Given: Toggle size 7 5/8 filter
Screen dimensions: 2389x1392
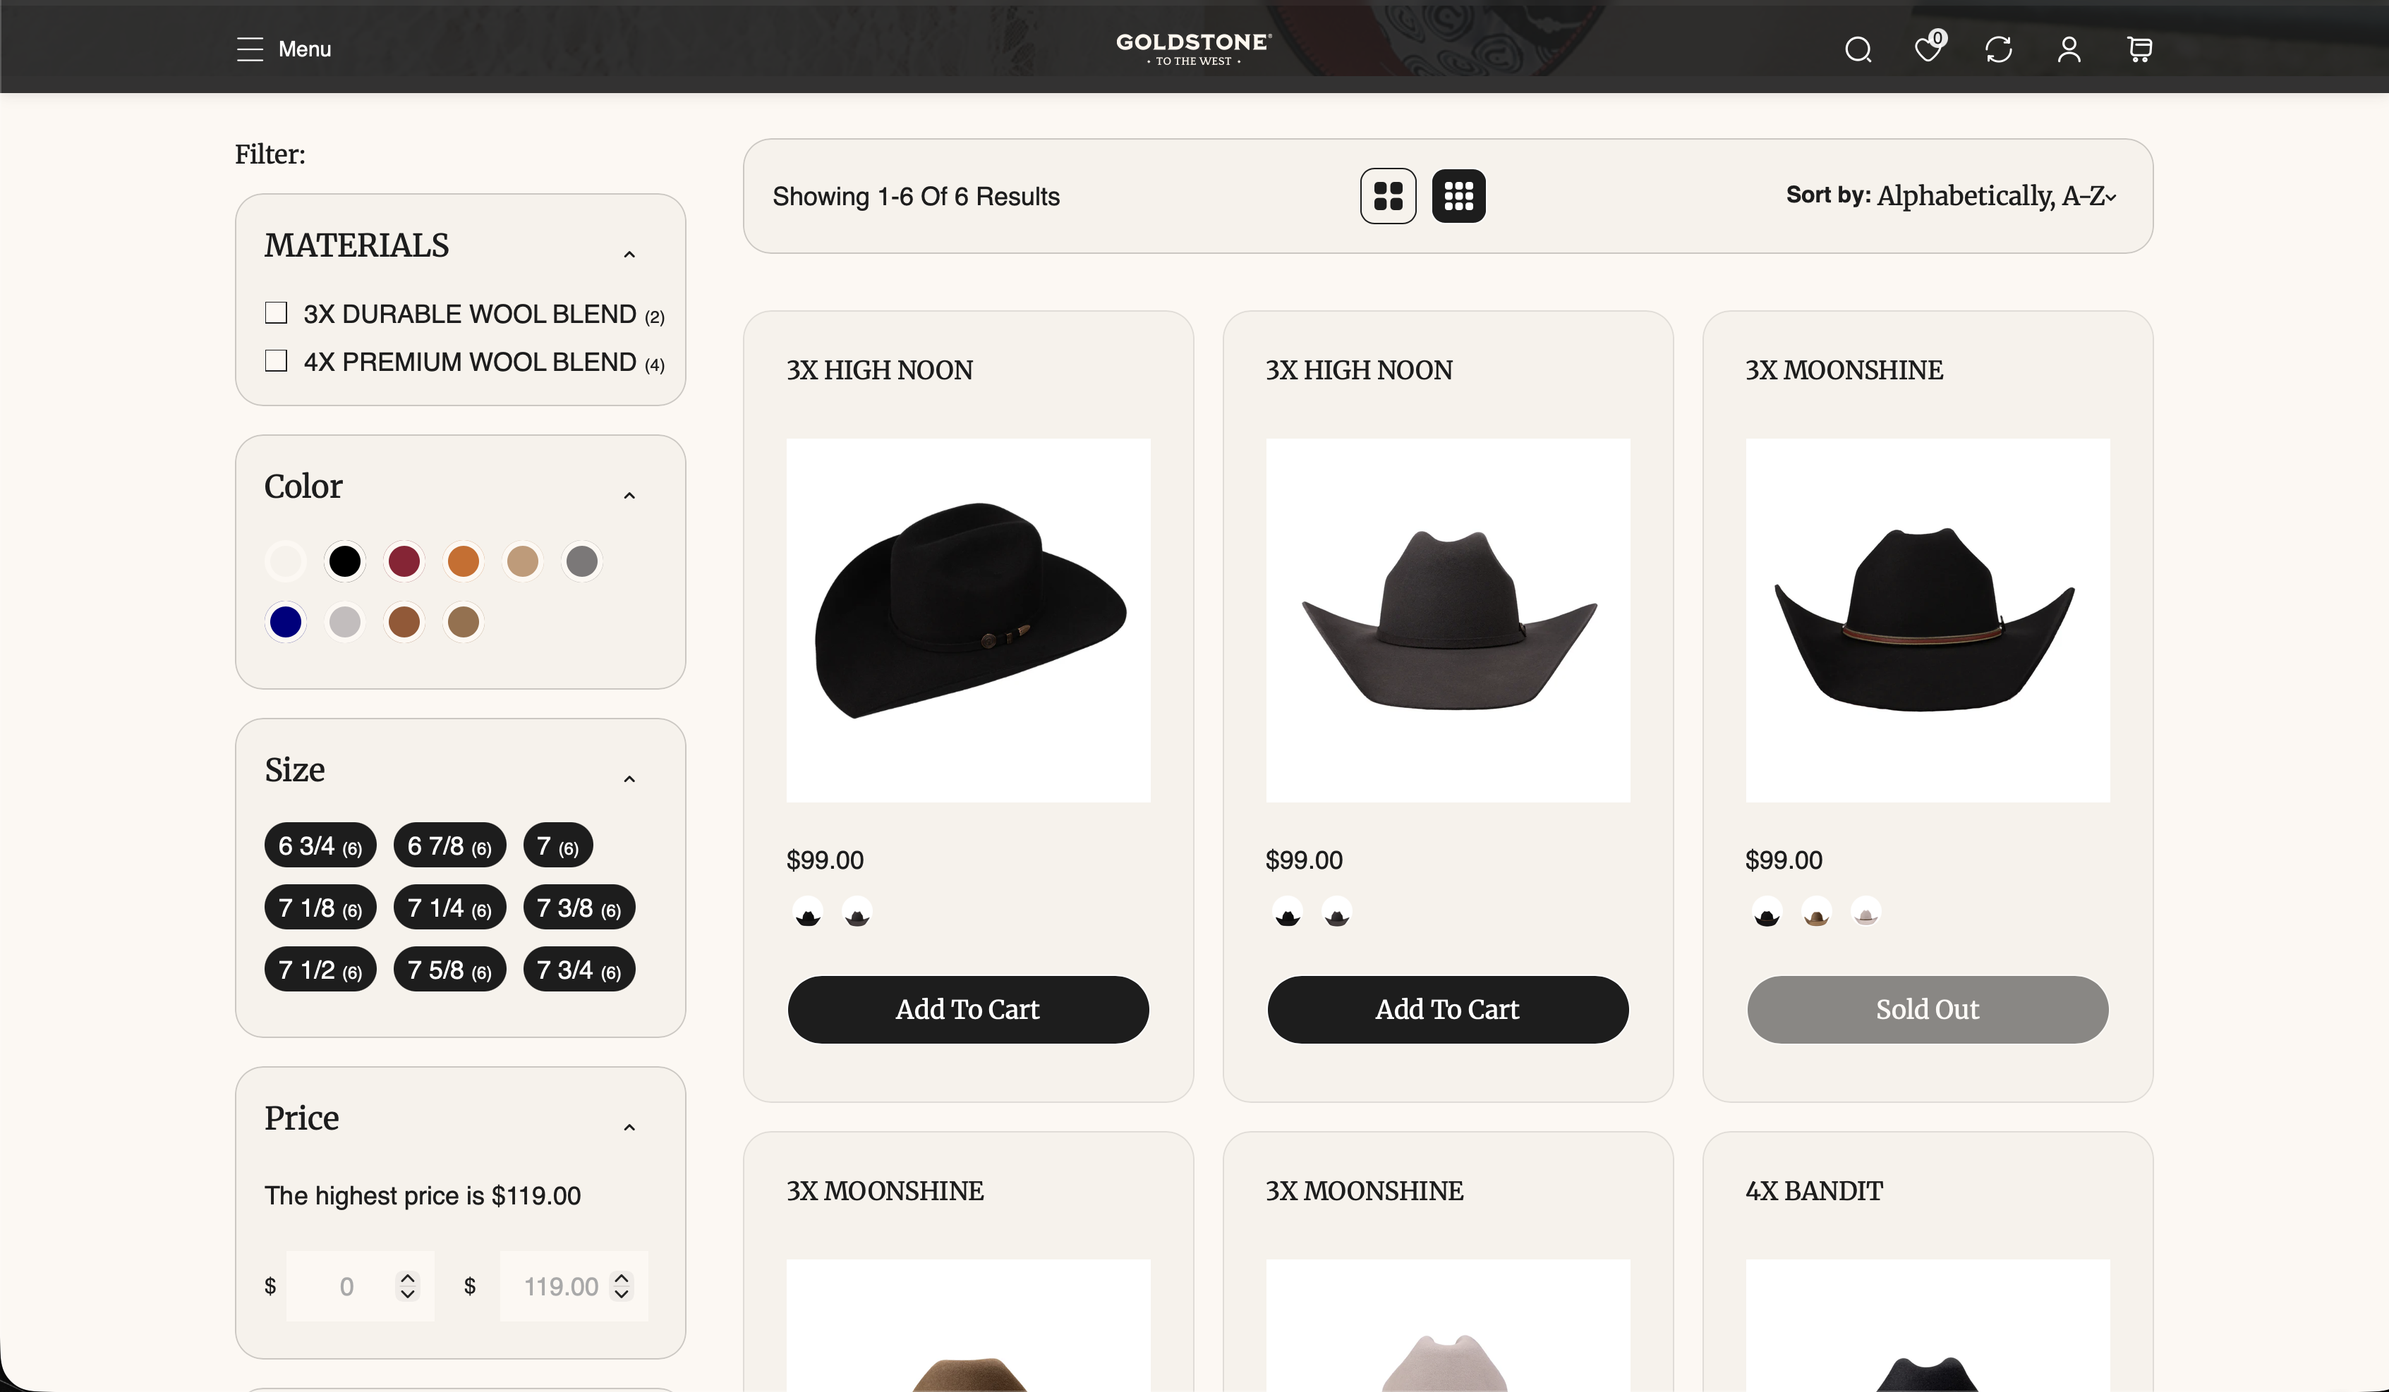Looking at the screenshot, I should (x=449, y=970).
